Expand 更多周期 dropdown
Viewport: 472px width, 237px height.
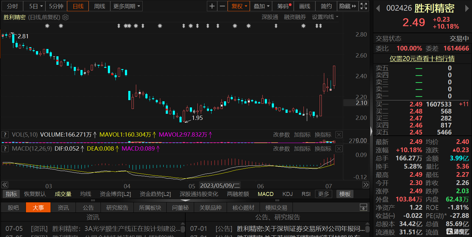tap(126, 6)
